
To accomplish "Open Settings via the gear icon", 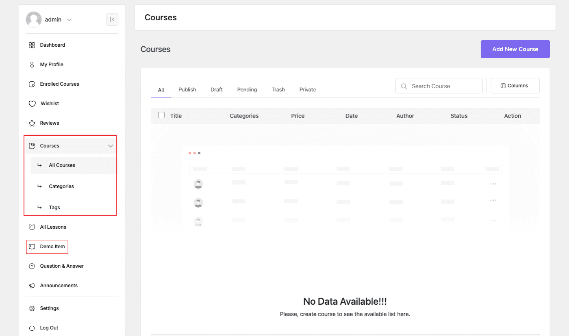I will [32, 308].
